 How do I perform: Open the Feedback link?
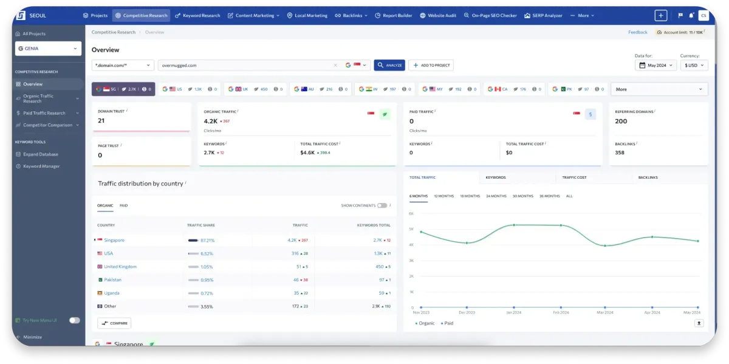click(638, 32)
